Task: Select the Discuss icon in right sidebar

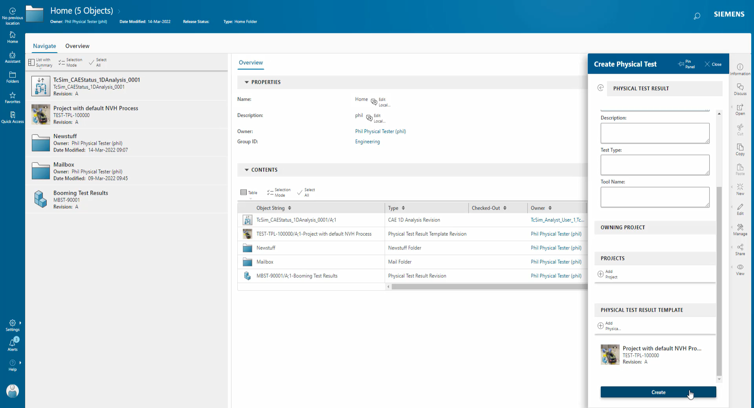Action: click(x=740, y=89)
